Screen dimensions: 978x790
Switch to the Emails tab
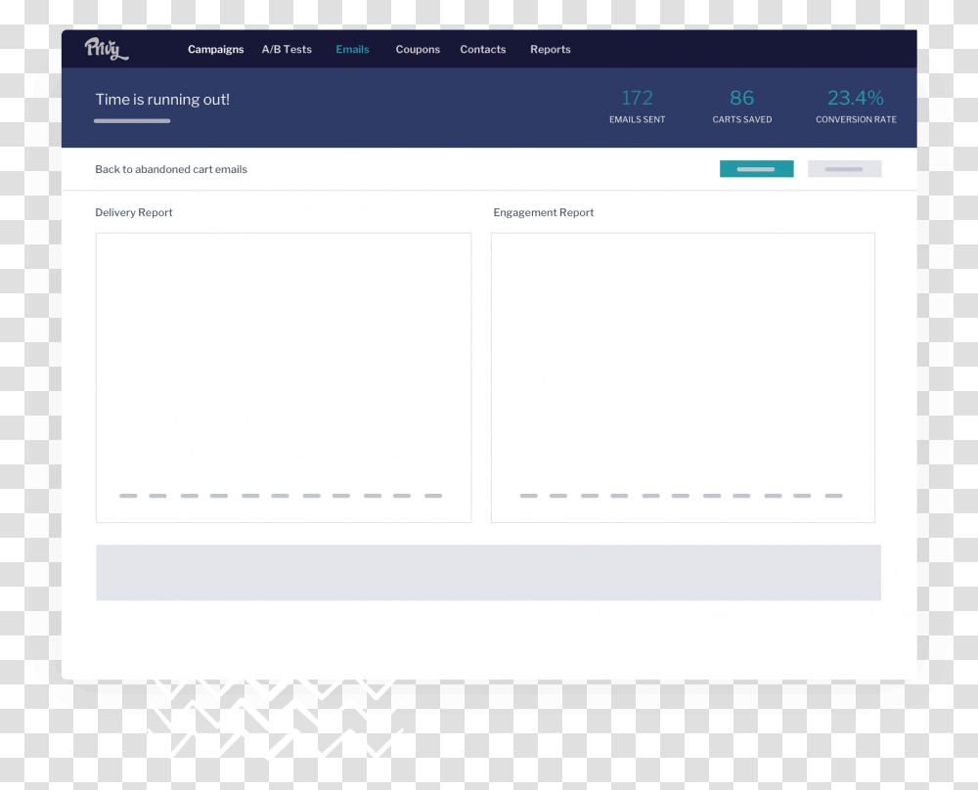[x=352, y=49]
